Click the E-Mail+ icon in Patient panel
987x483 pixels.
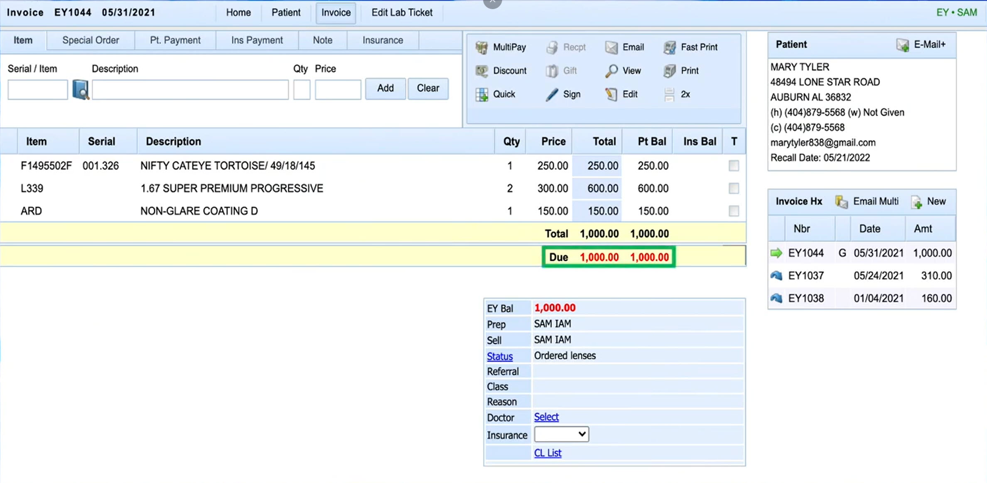coord(902,45)
